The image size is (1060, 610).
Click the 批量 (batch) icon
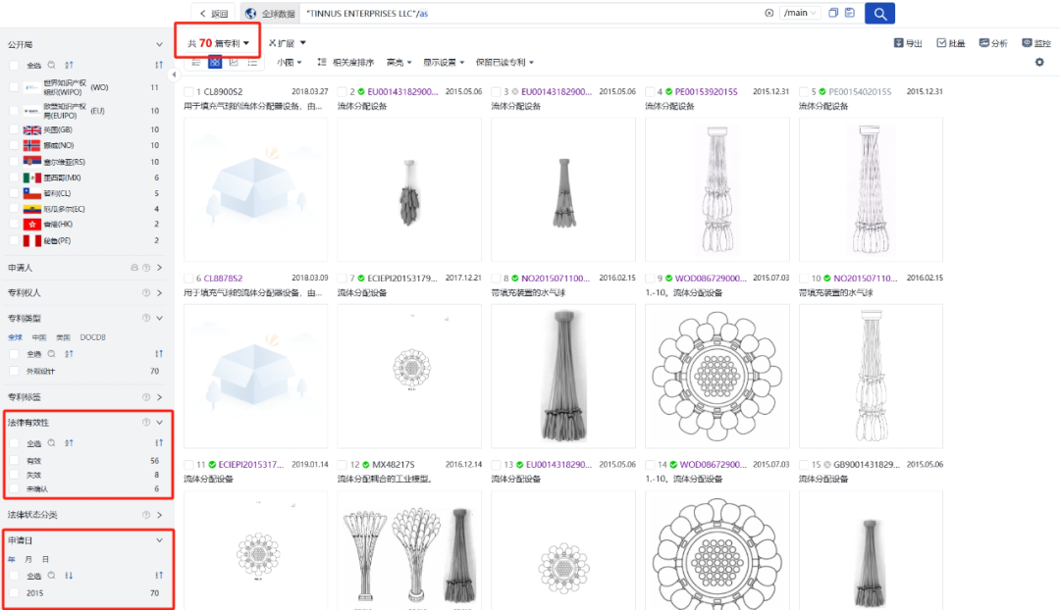[x=943, y=43]
